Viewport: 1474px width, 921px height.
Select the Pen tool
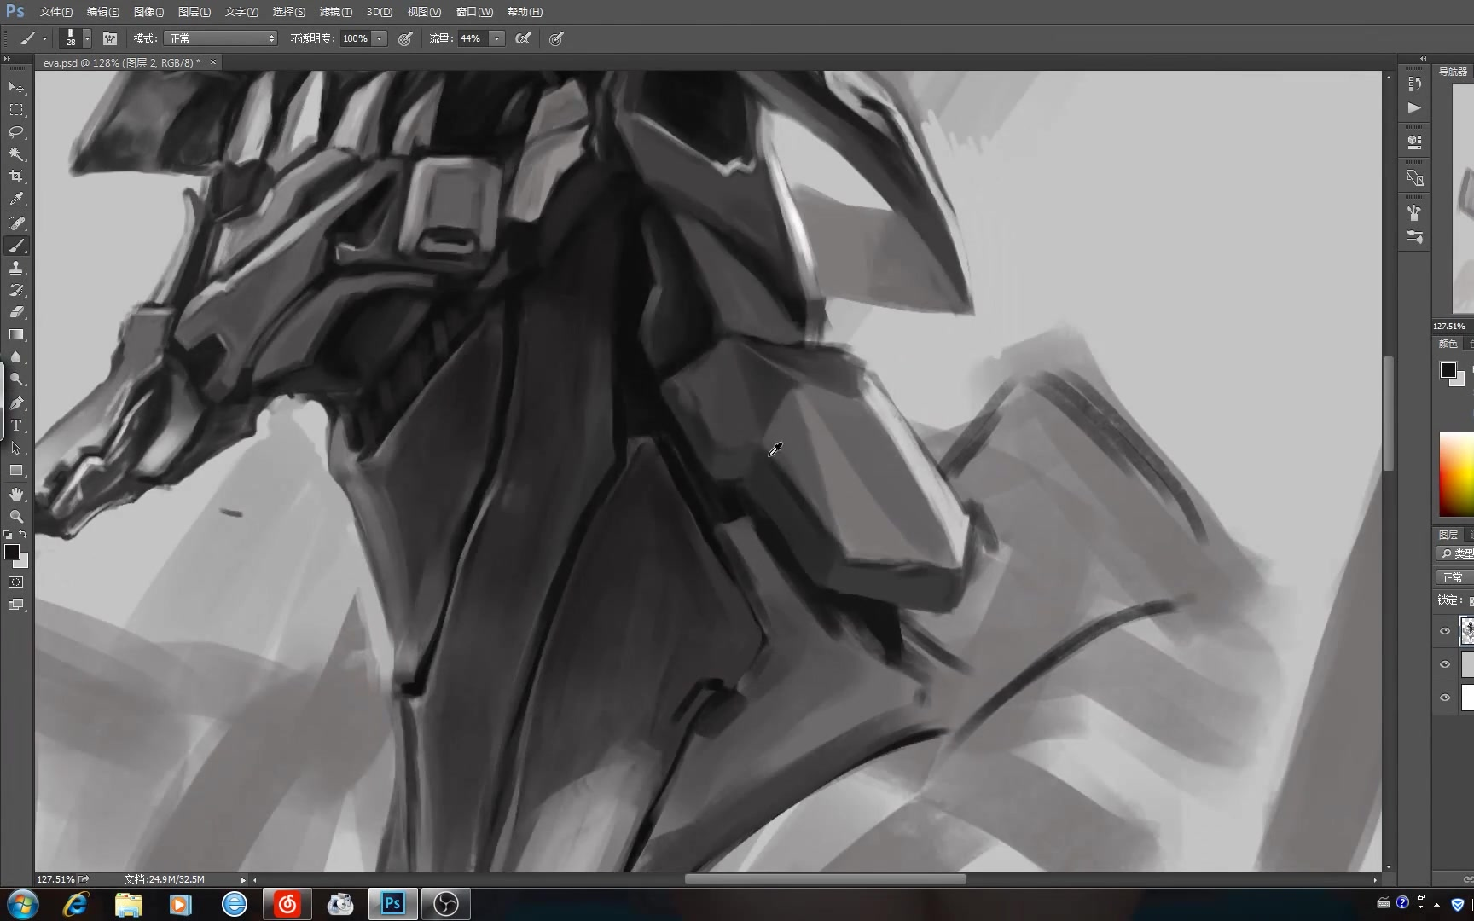pyautogui.click(x=16, y=403)
